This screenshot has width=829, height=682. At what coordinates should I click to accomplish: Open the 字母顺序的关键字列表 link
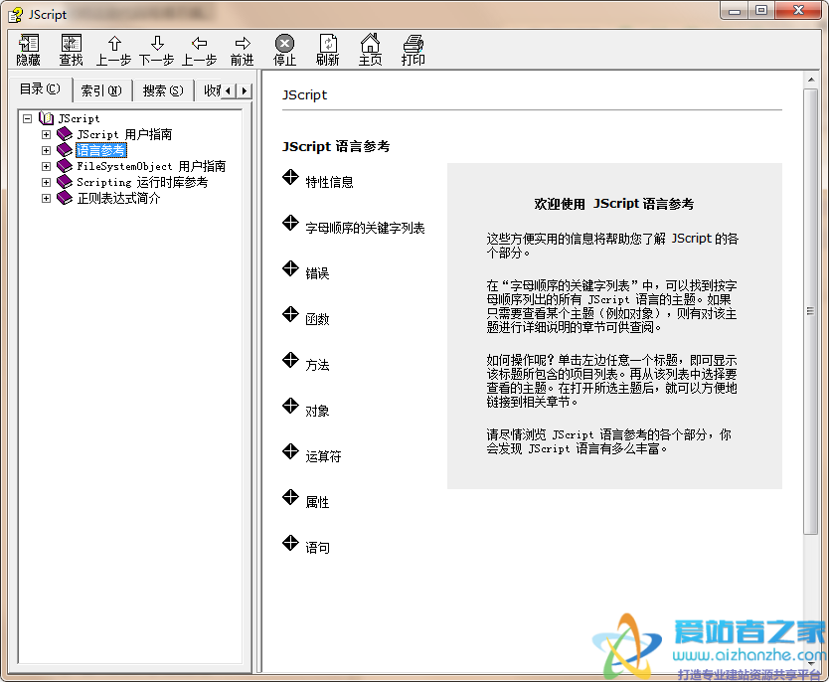(366, 228)
